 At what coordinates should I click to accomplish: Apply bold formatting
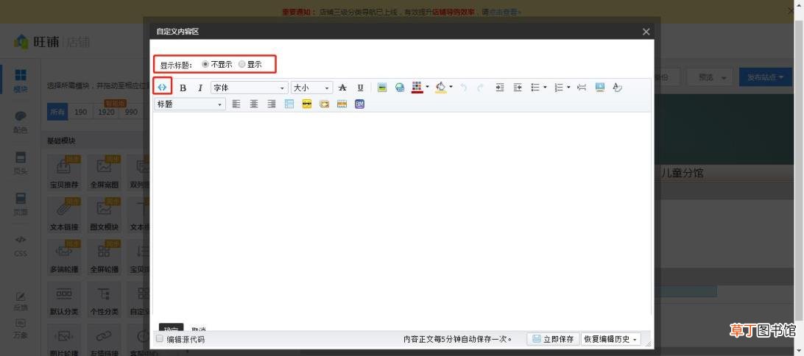coord(183,88)
